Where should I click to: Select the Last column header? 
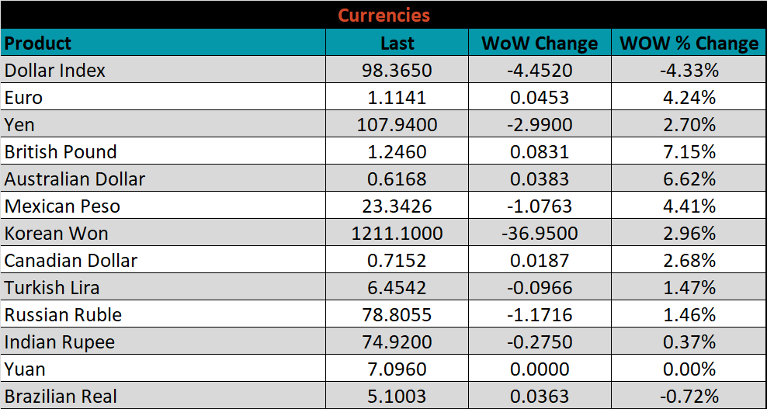tap(397, 43)
